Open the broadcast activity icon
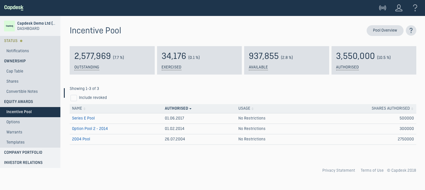The width and height of the screenshot is (425, 190). tap(382, 8)
